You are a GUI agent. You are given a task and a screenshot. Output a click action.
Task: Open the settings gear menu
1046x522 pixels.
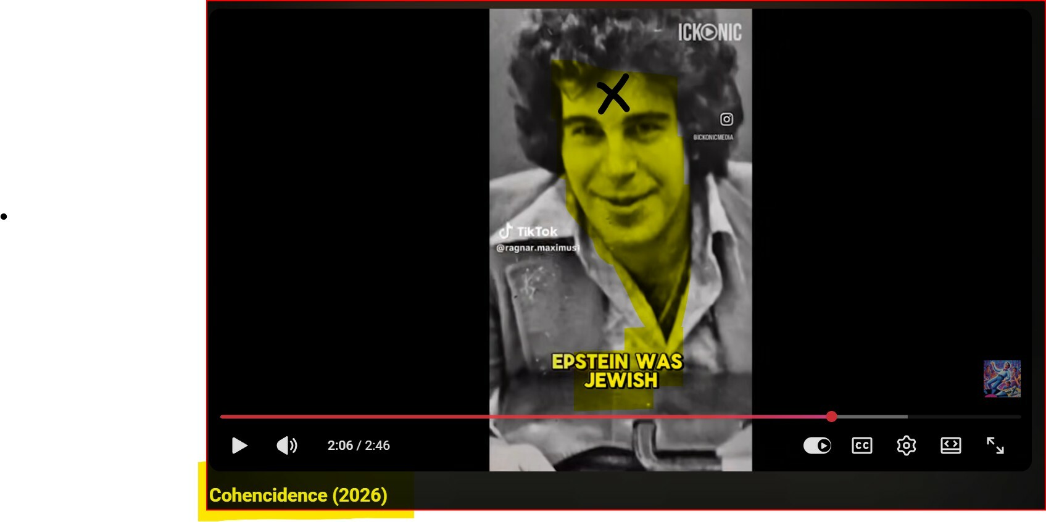tap(906, 445)
